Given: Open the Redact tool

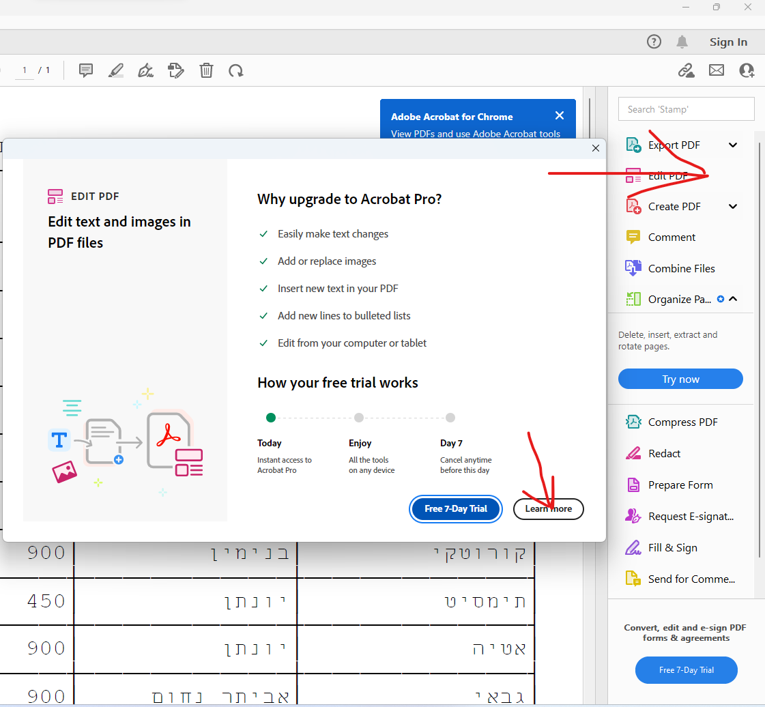Looking at the screenshot, I should tap(663, 453).
